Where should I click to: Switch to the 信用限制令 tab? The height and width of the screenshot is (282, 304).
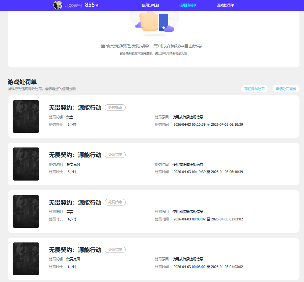point(188,5)
